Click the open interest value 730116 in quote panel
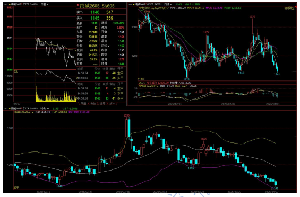Viewport: 300px width, 197px height. 93,37
